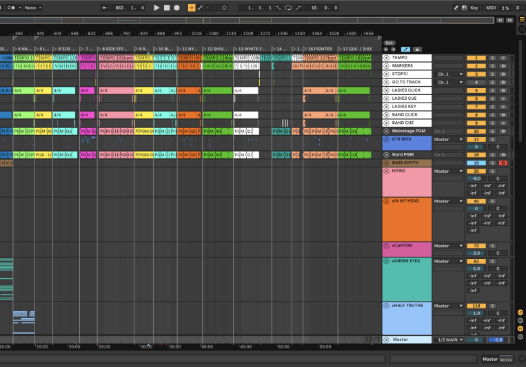Click the Set locator button
This screenshot has width=526, height=367.
tap(389, 43)
